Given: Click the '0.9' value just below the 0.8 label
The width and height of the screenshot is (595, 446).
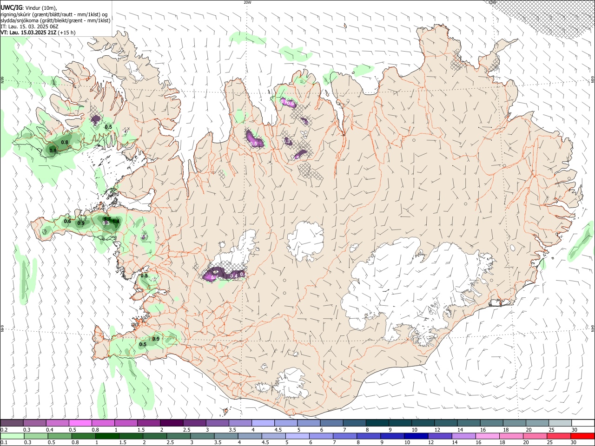Looking at the screenshot, I should 53,151.
